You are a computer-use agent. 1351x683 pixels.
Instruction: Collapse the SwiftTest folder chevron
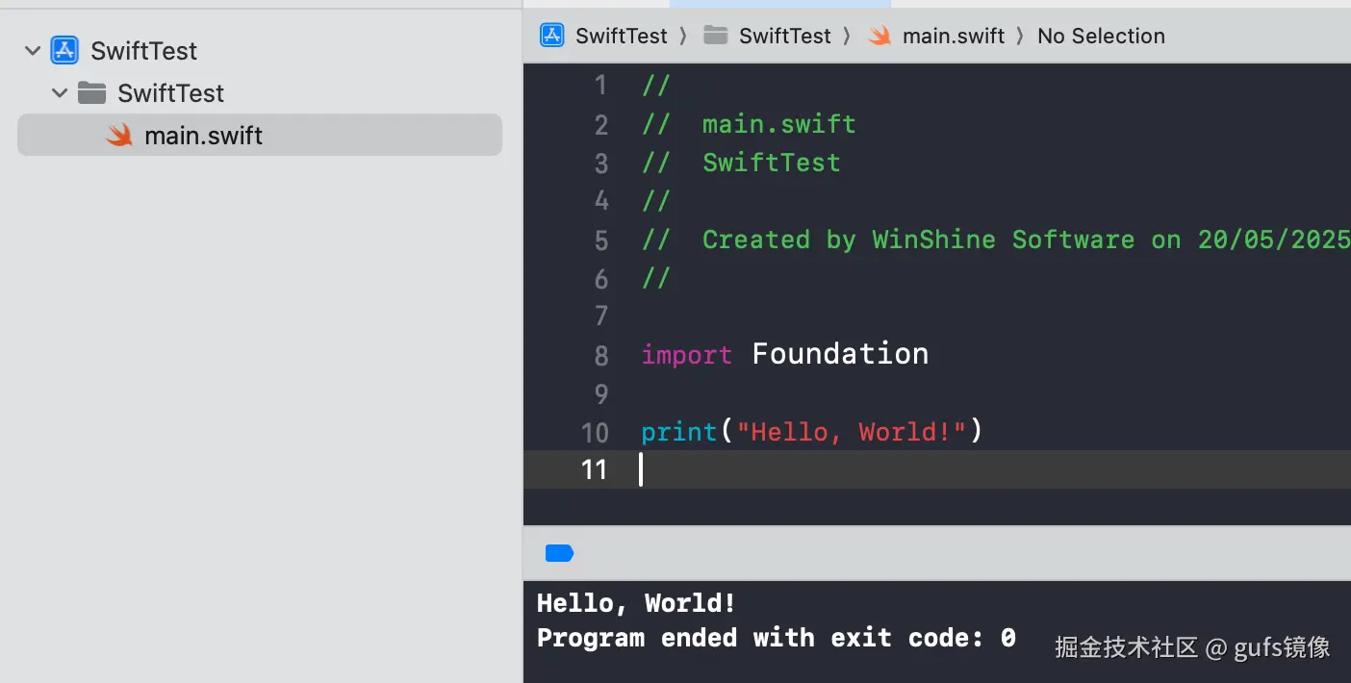[60, 93]
